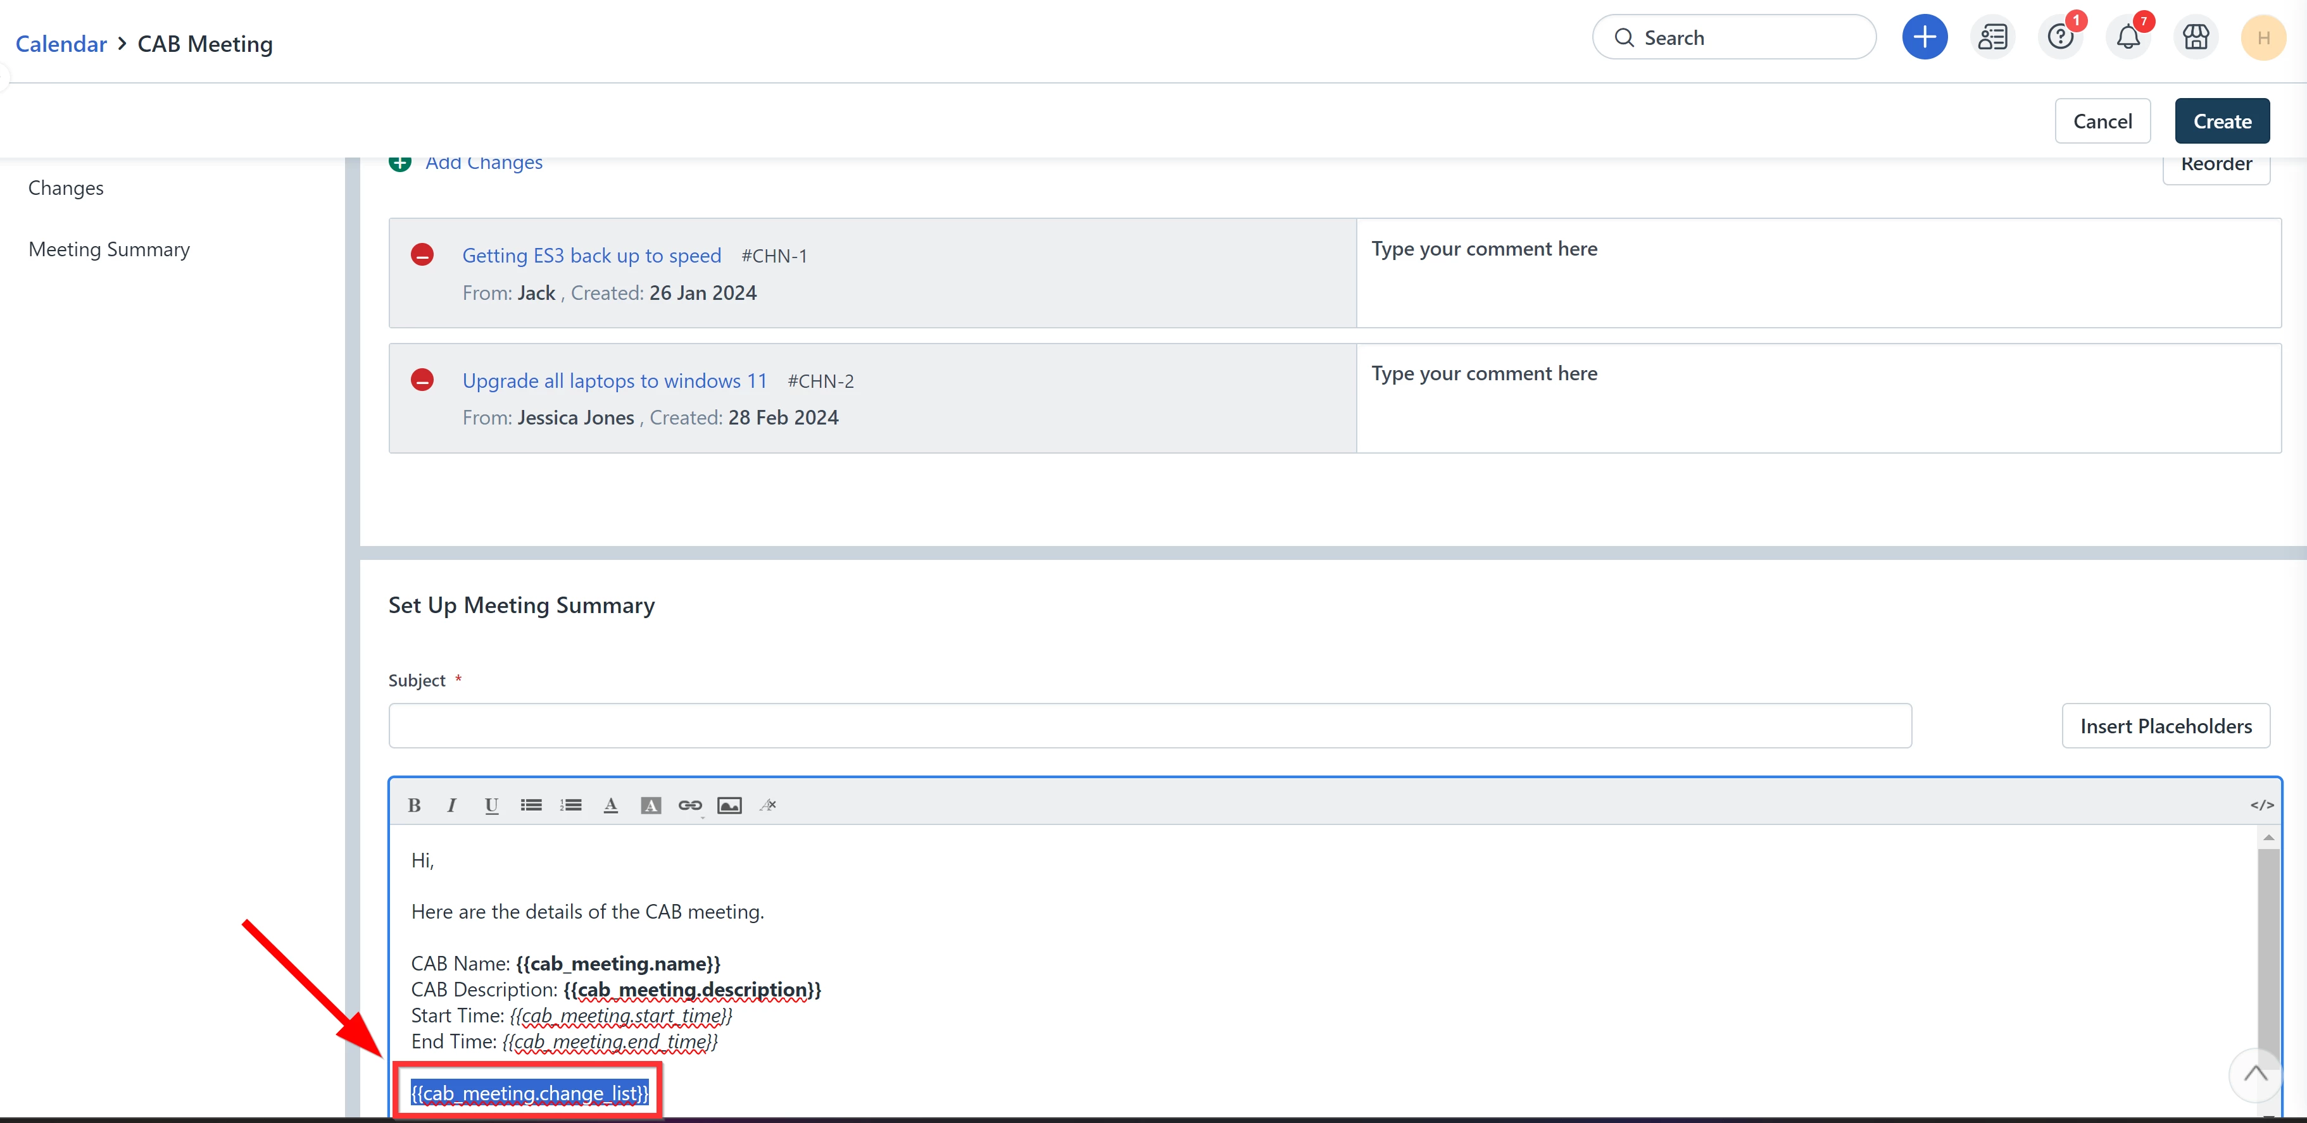Image resolution: width=2307 pixels, height=1123 pixels.
Task: Open the text background color picker
Action: tap(650, 805)
